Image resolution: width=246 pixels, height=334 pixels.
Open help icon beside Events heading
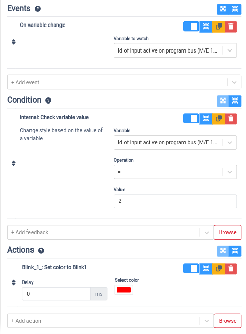(x=38, y=9)
